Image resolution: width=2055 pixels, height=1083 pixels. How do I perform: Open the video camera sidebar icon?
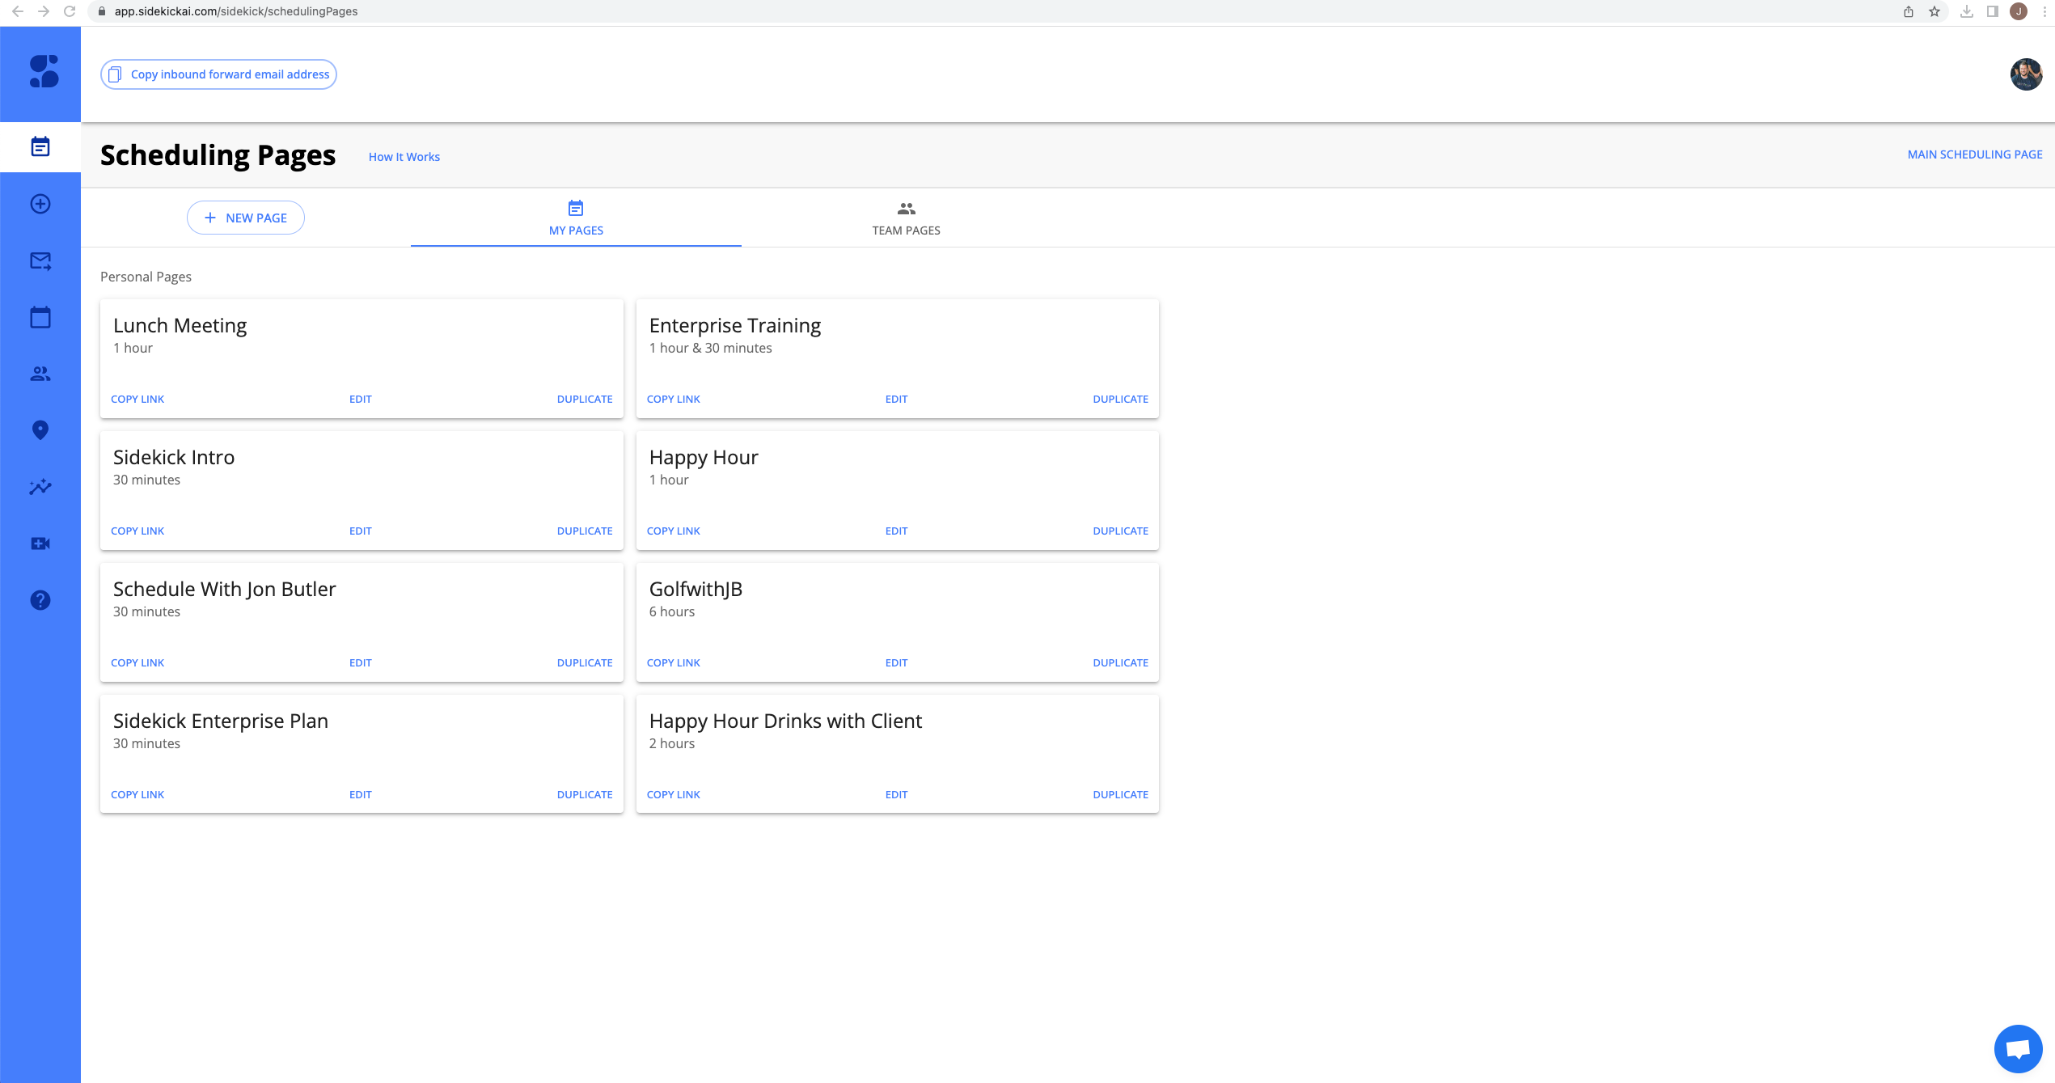(40, 544)
